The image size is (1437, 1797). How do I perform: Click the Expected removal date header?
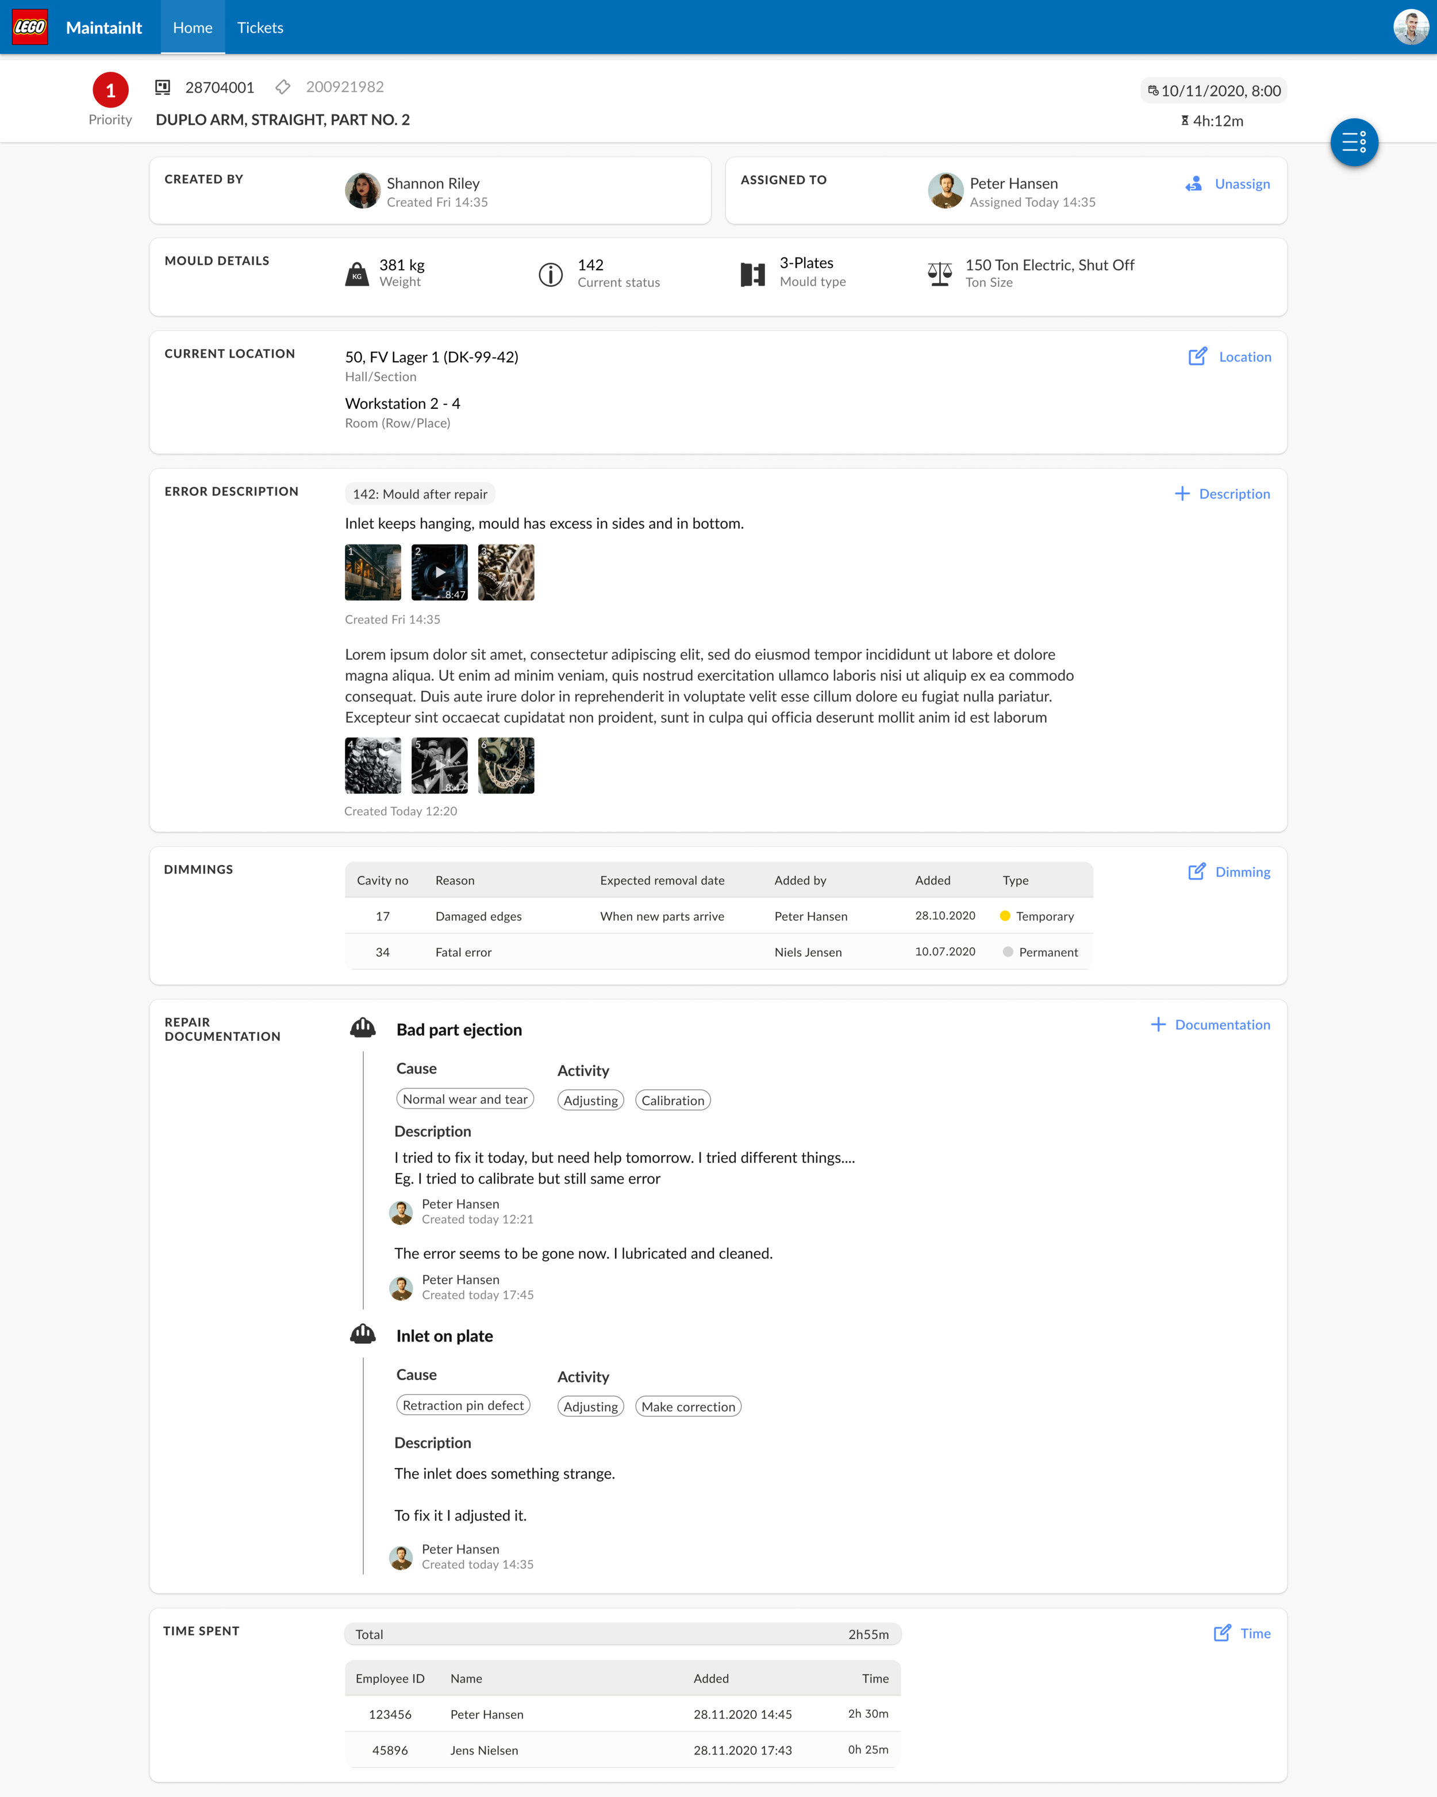662,880
